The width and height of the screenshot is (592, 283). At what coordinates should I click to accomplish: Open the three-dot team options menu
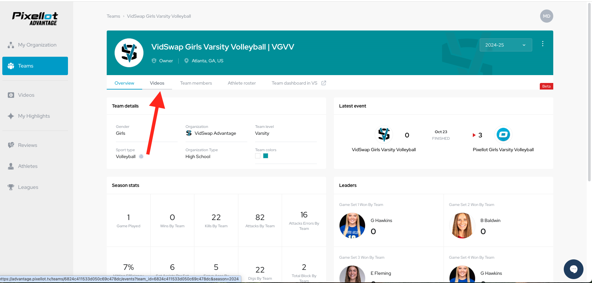(543, 44)
